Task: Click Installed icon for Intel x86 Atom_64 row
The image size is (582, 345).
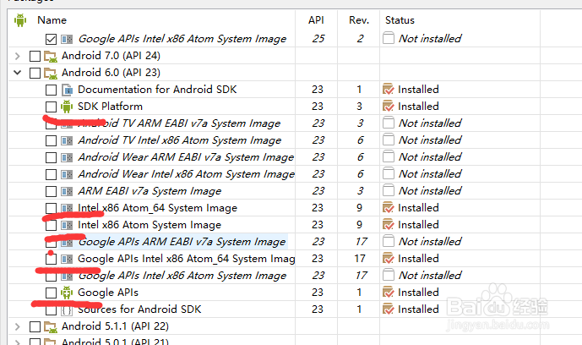Action: click(388, 208)
